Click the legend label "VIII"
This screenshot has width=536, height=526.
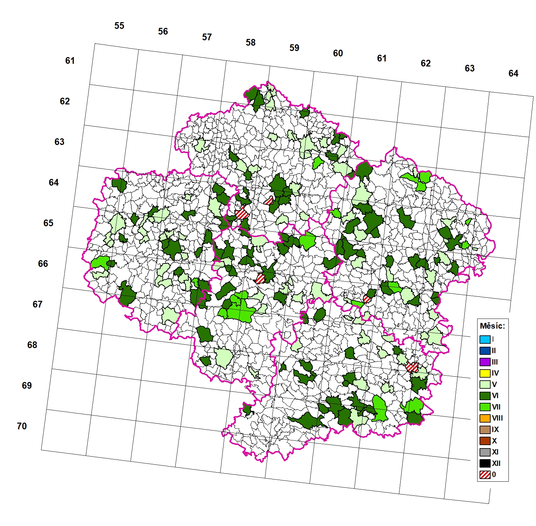[497, 418]
